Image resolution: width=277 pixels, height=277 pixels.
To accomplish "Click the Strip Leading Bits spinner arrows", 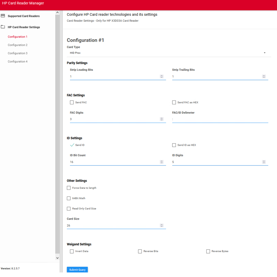I will pyautogui.click(x=161, y=76).
